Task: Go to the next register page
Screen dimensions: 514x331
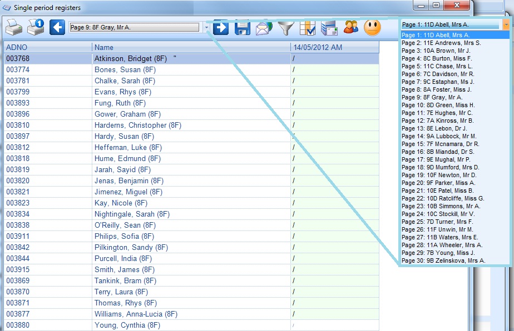Action: 221,27
